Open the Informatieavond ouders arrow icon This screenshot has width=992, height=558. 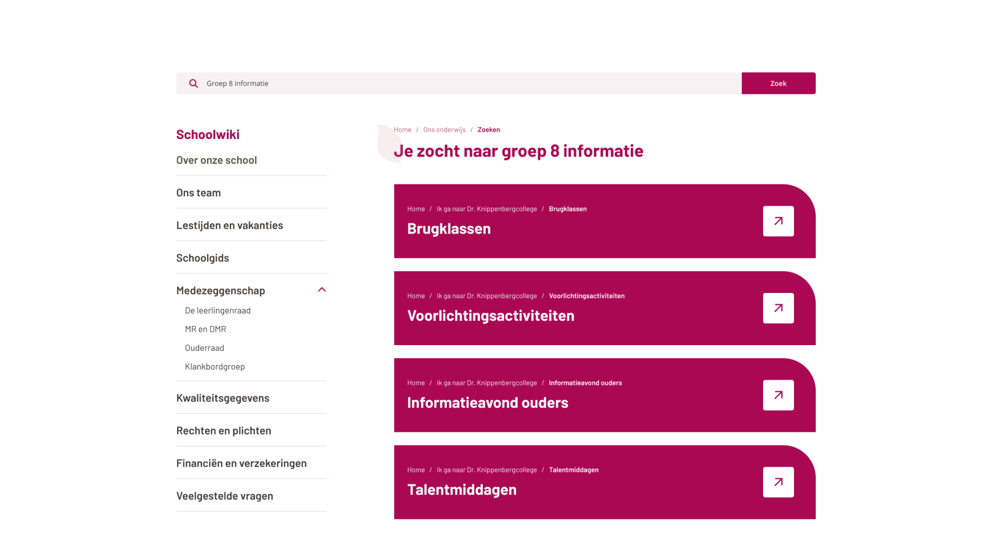click(778, 395)
